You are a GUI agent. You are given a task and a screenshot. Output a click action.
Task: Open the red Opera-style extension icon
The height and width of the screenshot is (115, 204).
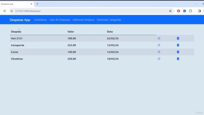[178, 11]
